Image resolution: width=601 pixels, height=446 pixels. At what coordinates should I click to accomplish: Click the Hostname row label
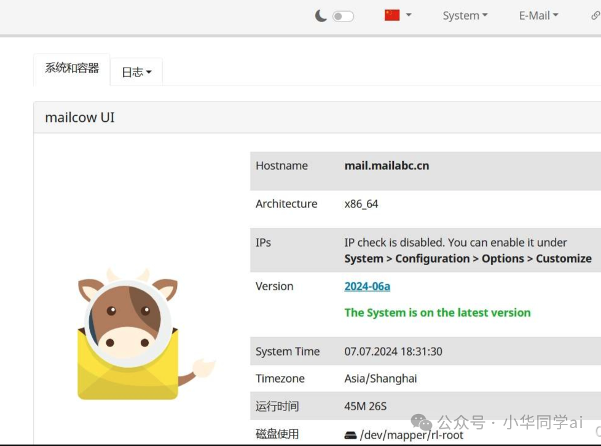coord(281,165)
